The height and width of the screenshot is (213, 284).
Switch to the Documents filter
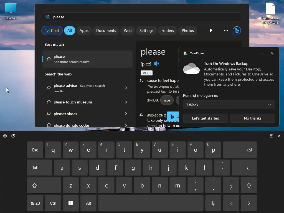[106, 31]
